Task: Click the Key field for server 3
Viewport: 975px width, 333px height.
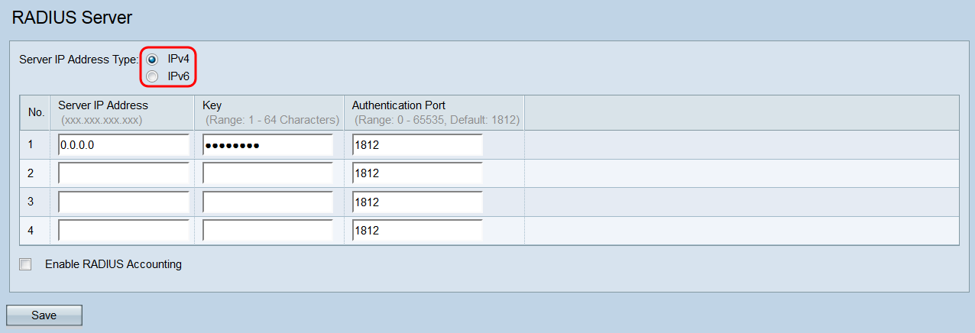Action: click(268, 202)
